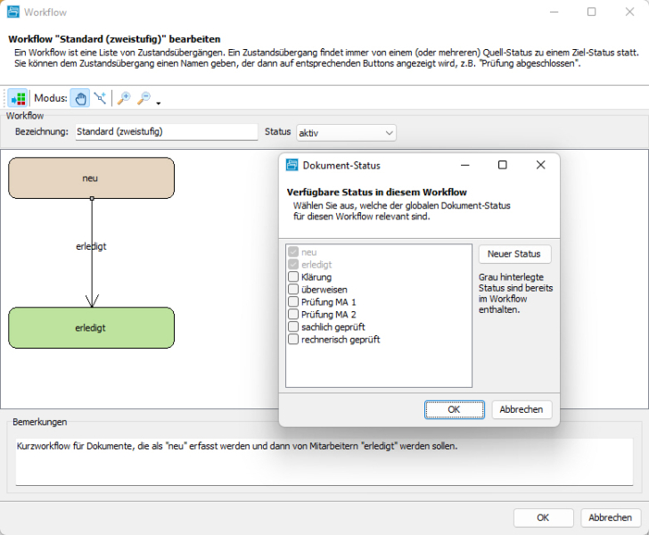This screenshot has width=649, height=535.
Task: Click the transition arrow head above erledigt
Action: coord(92,300)
